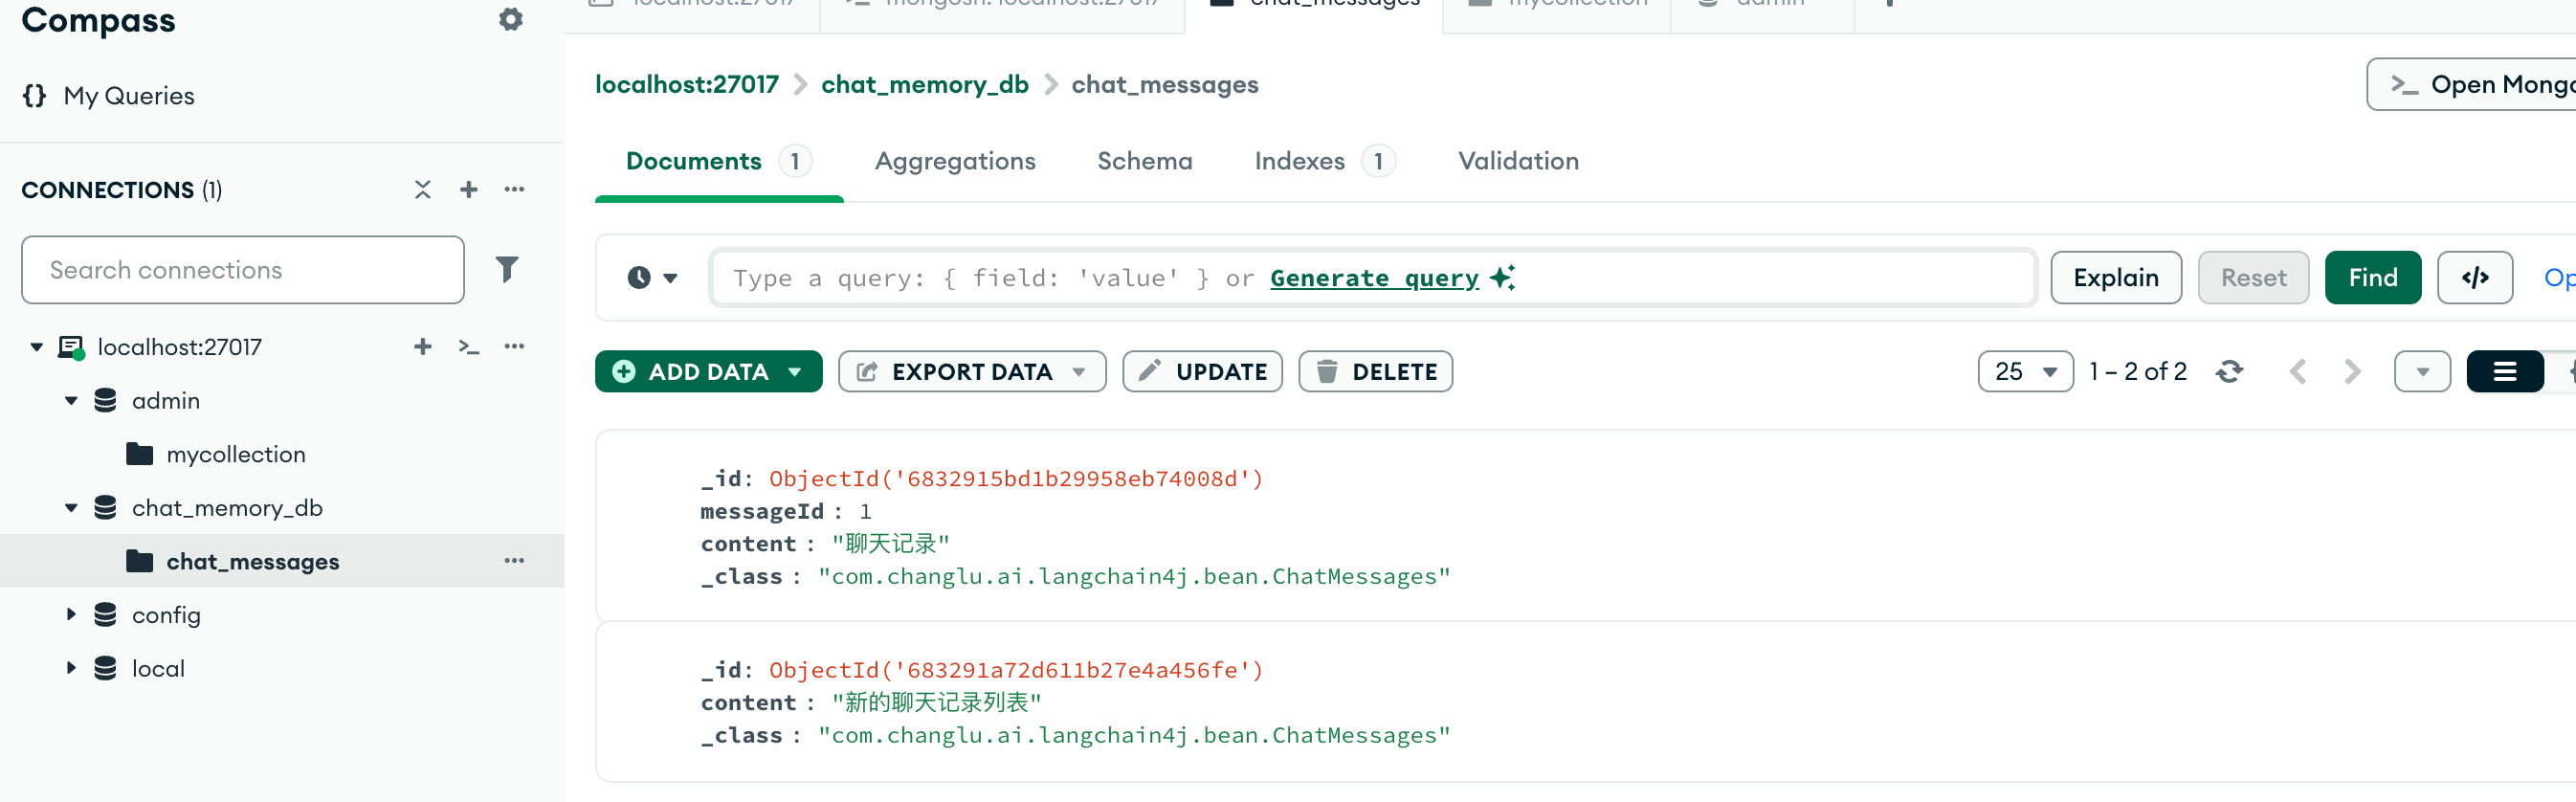
Task: Expand the config database node
Action: point(71,615)
